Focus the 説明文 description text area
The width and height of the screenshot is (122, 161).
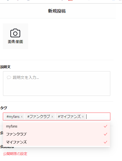click(x=56, y=84)
